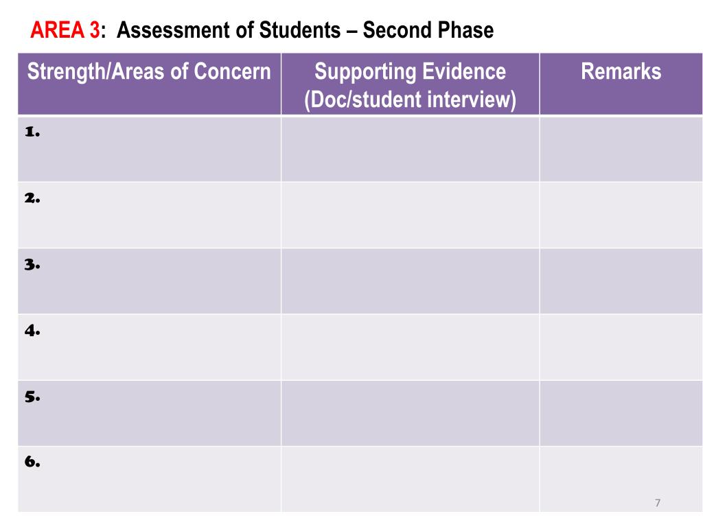Image resolution: width=703 pixels, height=527 pixels.
Task: Click the red AREA 3 title text
Action: [x=65, y=30]
